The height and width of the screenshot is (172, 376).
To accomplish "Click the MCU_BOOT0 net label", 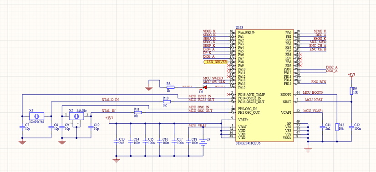I will pos(313,92).
